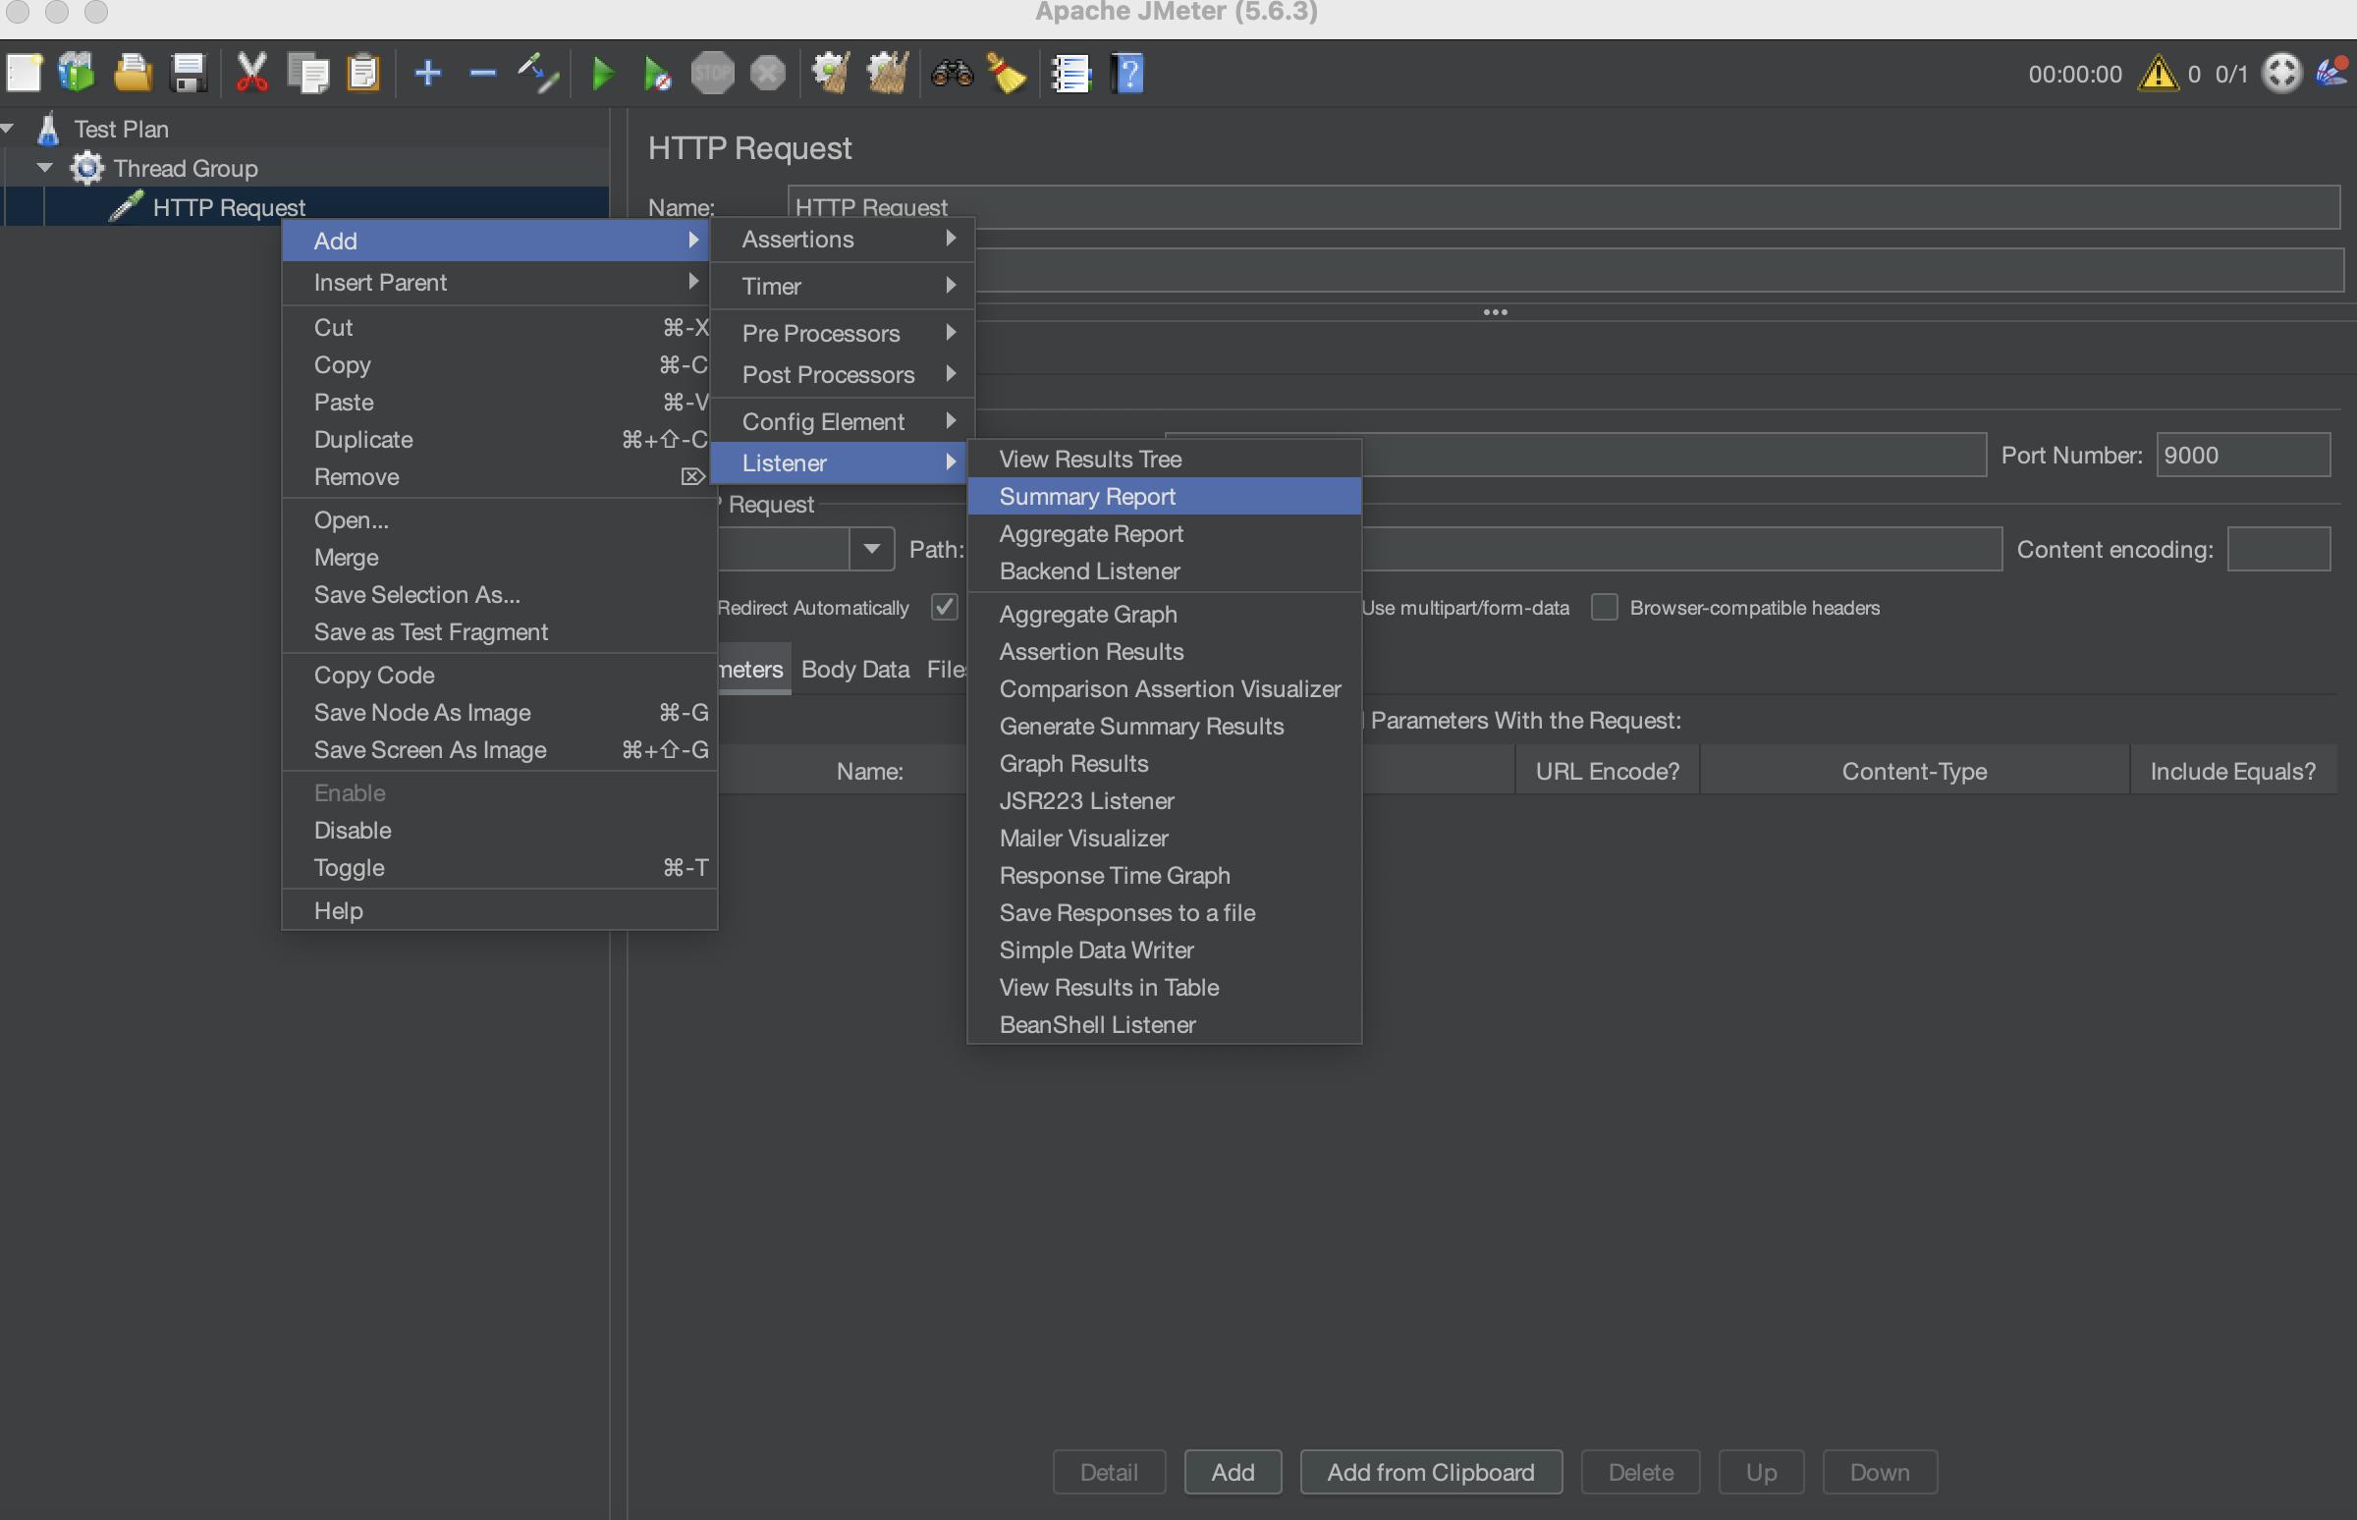Viewport: 2357px width, 1520px height.
Task: Click the Cut scissors toolbar icon
Action: pyautogui.click(x=251, y=73)
